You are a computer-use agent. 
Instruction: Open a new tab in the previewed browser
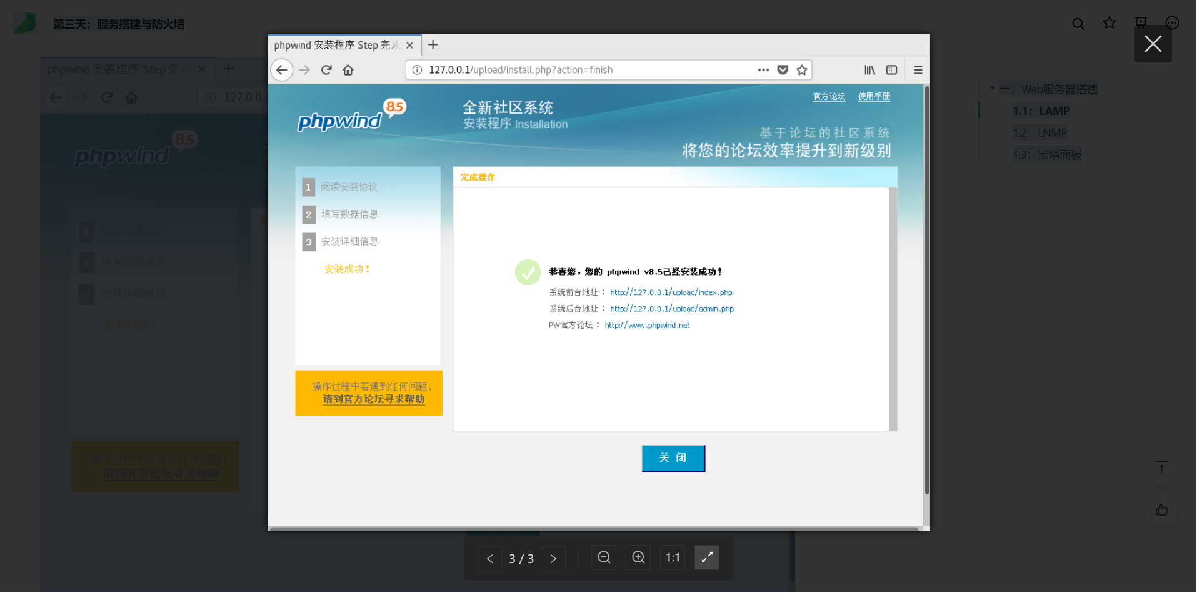click(x=433, y=45)
